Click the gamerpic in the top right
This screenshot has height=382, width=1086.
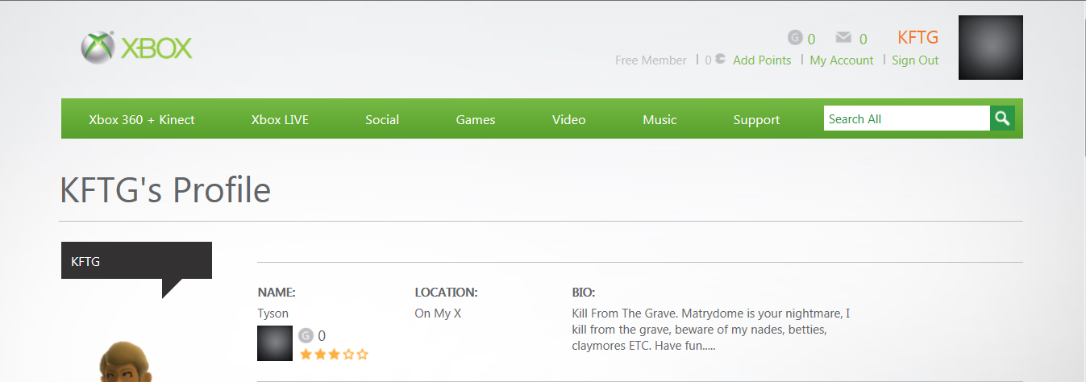(x=991, y=48)
